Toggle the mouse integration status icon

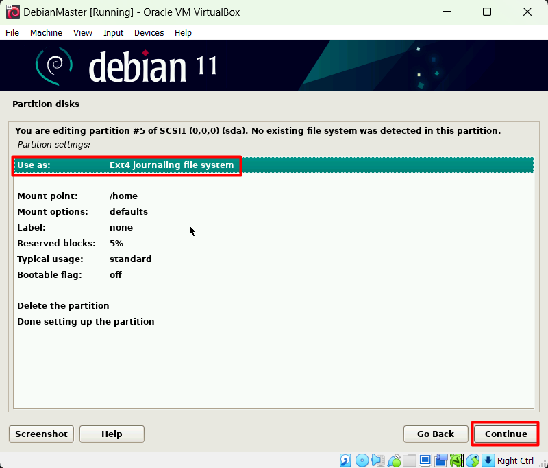click(473, 460)
